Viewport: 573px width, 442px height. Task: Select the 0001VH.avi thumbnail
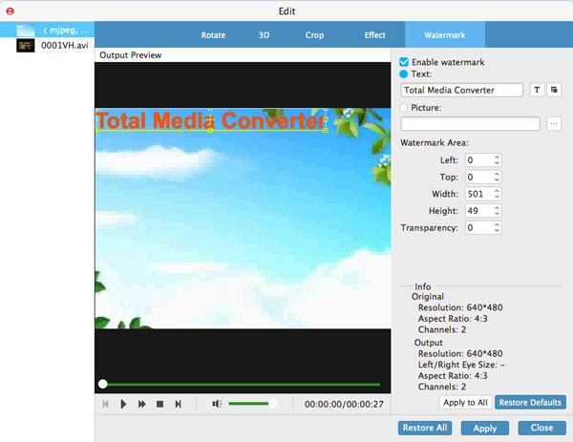pyautogui.click(x=26, y=45)
